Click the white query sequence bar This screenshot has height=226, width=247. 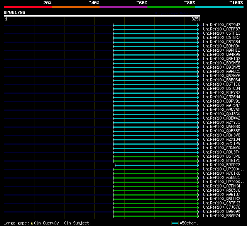click(102, 16)
